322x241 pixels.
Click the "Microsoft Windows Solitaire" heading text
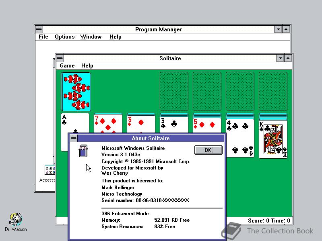point(133,148)
